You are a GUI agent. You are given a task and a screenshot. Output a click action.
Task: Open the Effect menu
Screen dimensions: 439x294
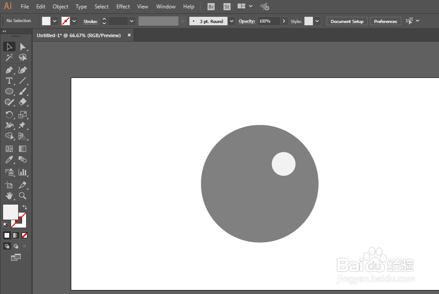click(x=123, y=7)
